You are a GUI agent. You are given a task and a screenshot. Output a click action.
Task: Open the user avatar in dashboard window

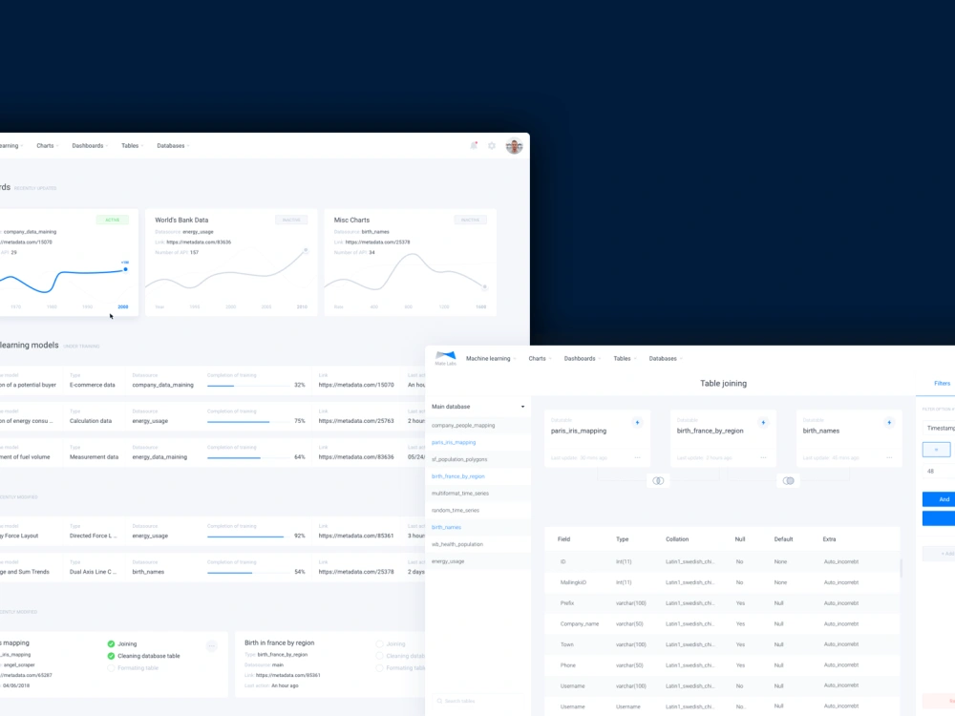coord(514,146)
